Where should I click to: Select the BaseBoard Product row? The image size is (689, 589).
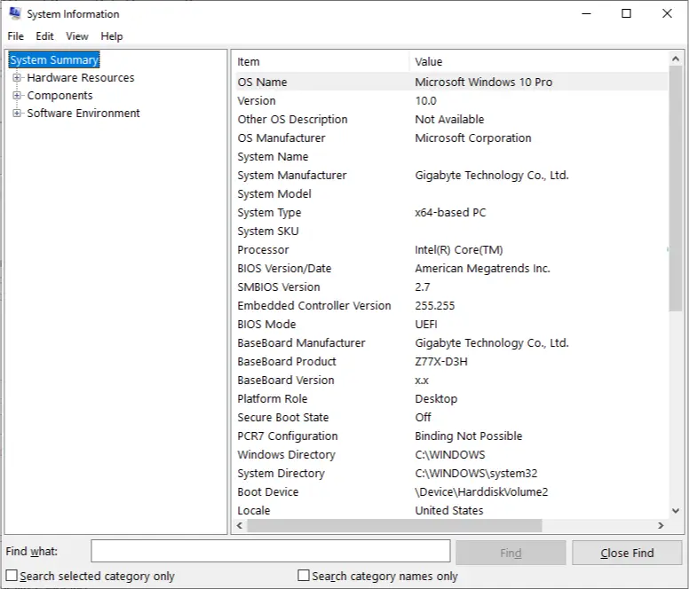tap(450, 362)
